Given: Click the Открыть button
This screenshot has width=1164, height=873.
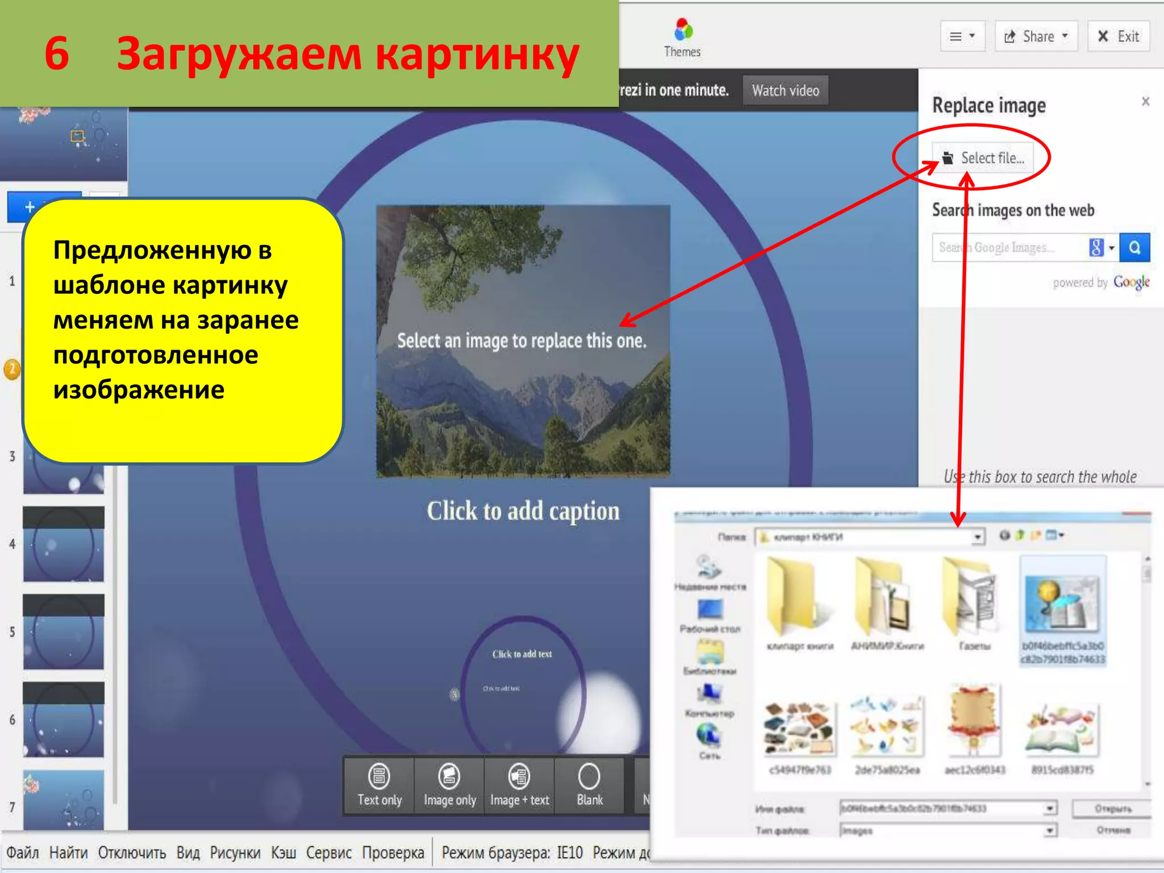Looking at the screenshot, I should (1112, 808).
